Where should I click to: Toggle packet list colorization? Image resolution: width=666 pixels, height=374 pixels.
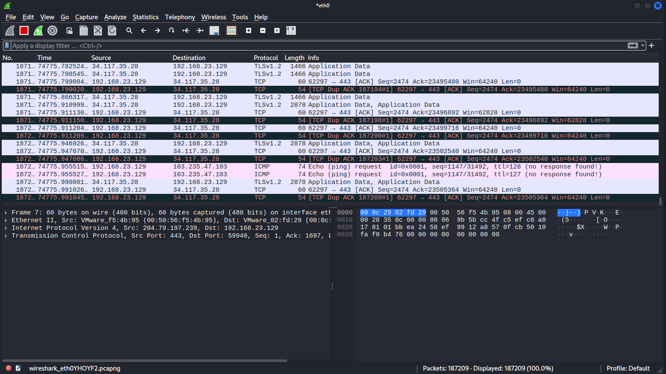coord(231,30)
